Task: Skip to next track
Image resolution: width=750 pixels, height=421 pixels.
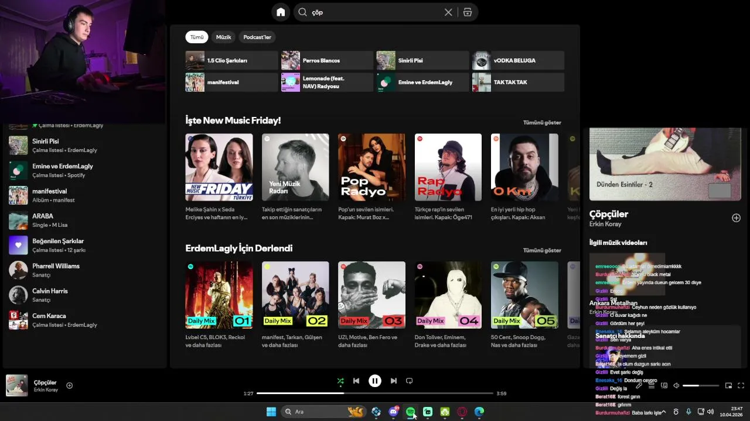Action: click(394, 381)
